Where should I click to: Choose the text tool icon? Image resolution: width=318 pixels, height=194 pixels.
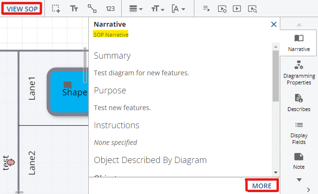point(74,9)
